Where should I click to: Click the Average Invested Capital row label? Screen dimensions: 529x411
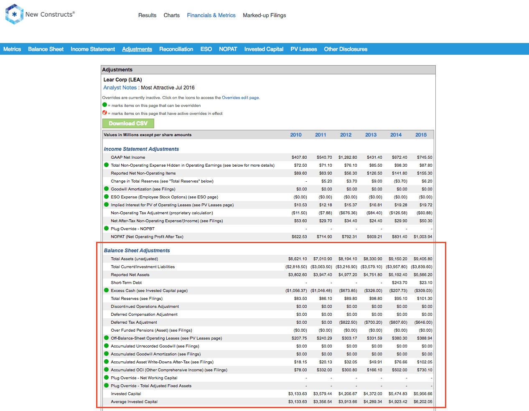click(134, 402)
